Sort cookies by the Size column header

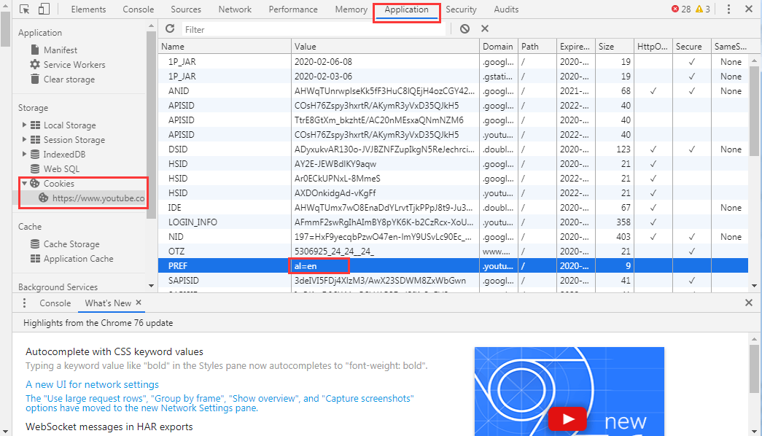[x=614, y=47]
